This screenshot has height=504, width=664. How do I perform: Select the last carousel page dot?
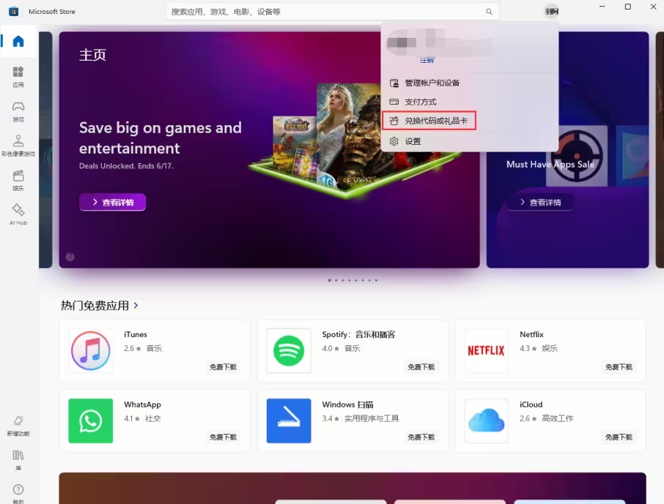point(376,280)
